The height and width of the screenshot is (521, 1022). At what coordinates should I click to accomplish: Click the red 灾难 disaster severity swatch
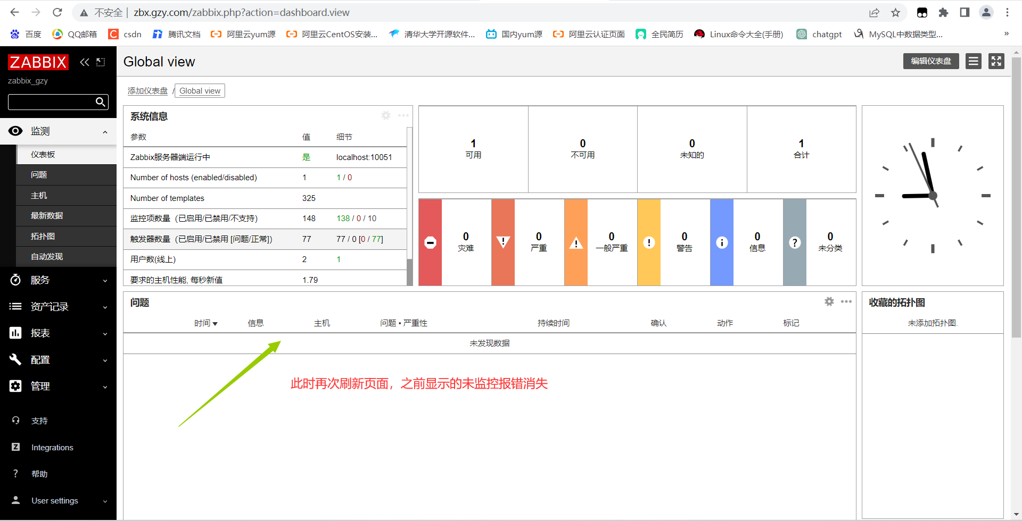point(430,242)
